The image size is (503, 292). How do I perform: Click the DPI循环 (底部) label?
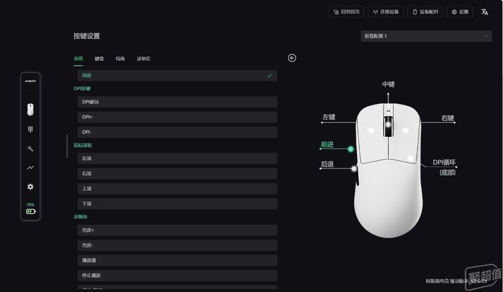(x=444, y=167)
